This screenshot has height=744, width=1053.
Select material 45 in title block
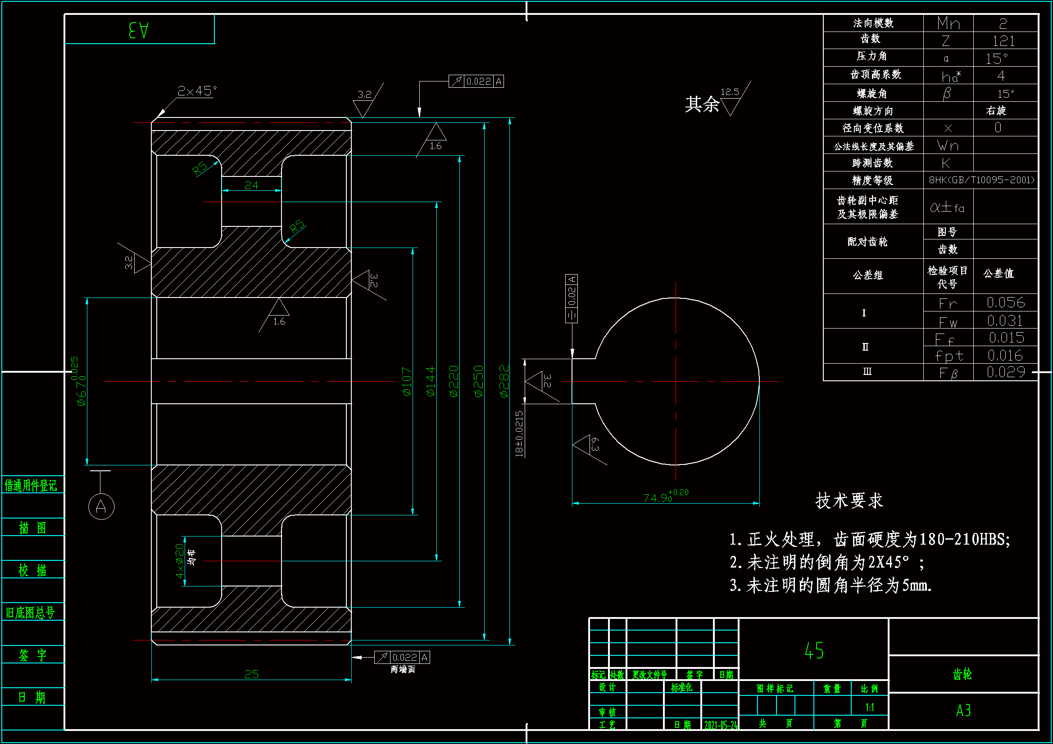point(814,650)
